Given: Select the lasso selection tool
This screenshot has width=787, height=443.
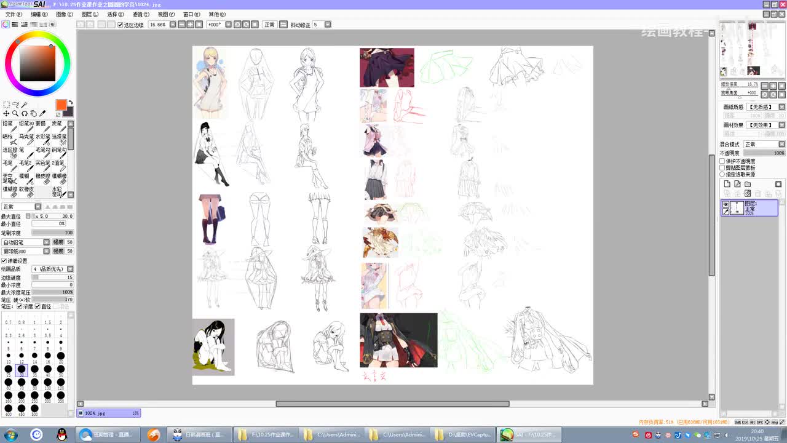Looking at the screenshot, I should tap(15, 105).
